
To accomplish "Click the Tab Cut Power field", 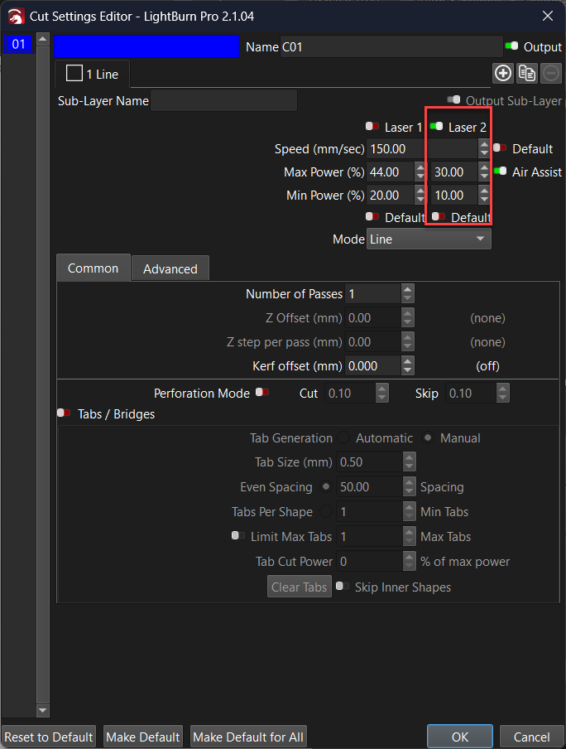I will point(370,561).
